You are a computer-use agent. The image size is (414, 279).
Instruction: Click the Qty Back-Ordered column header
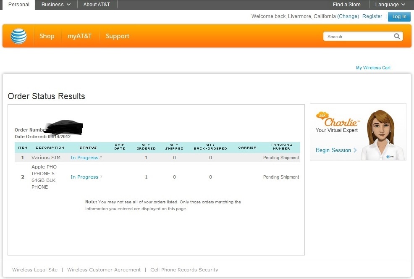210,147
